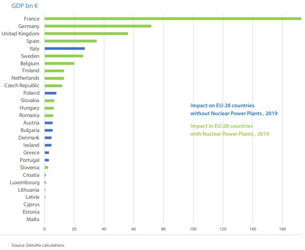Click the United Kingdom bar
Screen dimensions: 305x250
coord(86,34)
